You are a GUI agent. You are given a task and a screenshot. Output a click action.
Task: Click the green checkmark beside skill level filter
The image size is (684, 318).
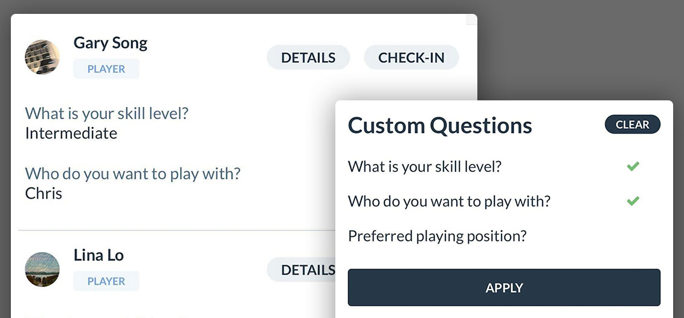point(633,166)
